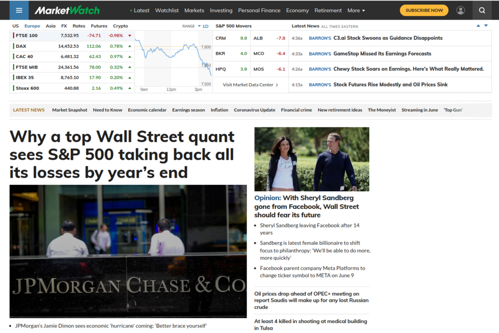499x333 pixels.
Task: Select the US market tab
Action: pyautogui.click(x=16, y=26)
